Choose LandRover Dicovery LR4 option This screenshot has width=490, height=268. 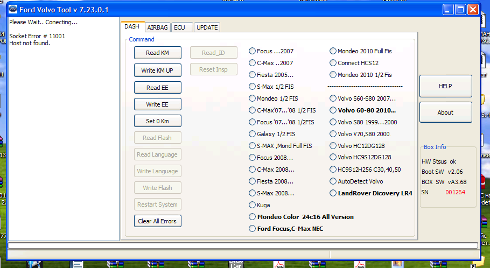pos(371,193)
